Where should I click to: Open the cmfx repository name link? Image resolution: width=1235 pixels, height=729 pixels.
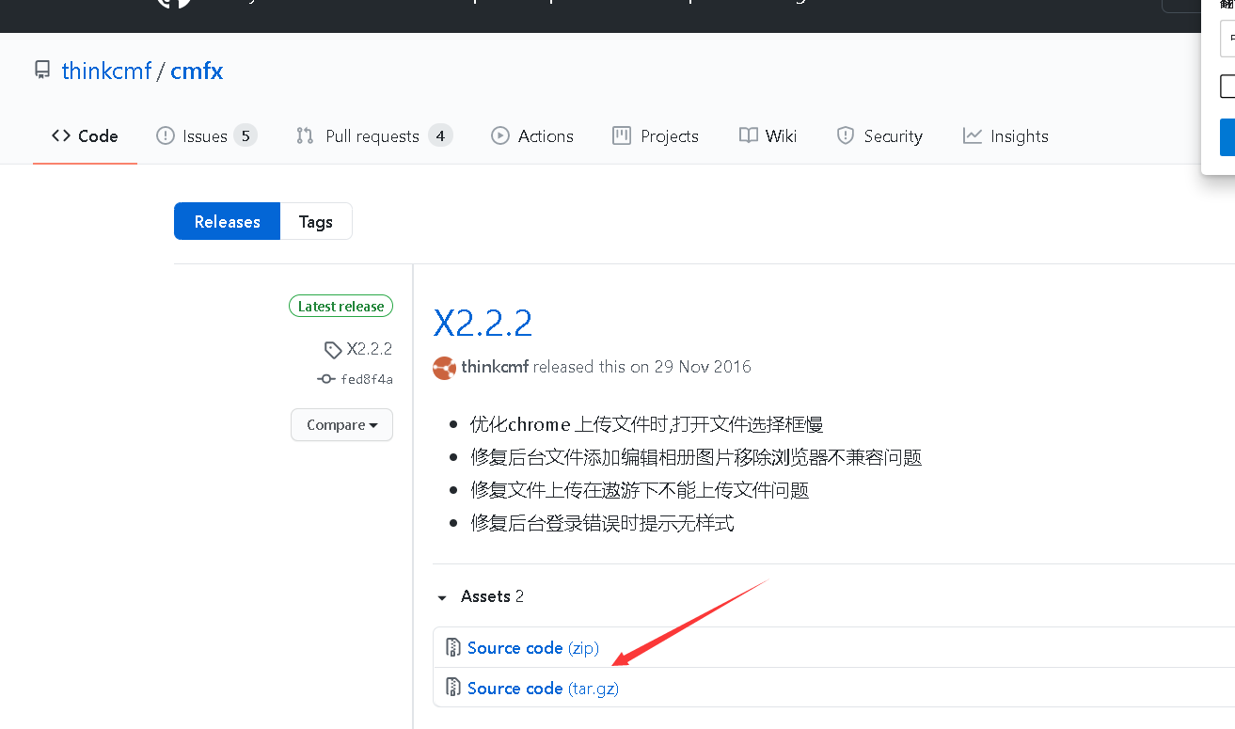pos(197,71)
